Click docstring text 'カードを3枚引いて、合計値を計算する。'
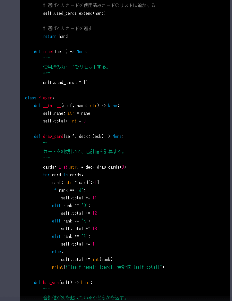Viewport: 232px width, 301px height. tap(84, 152)
